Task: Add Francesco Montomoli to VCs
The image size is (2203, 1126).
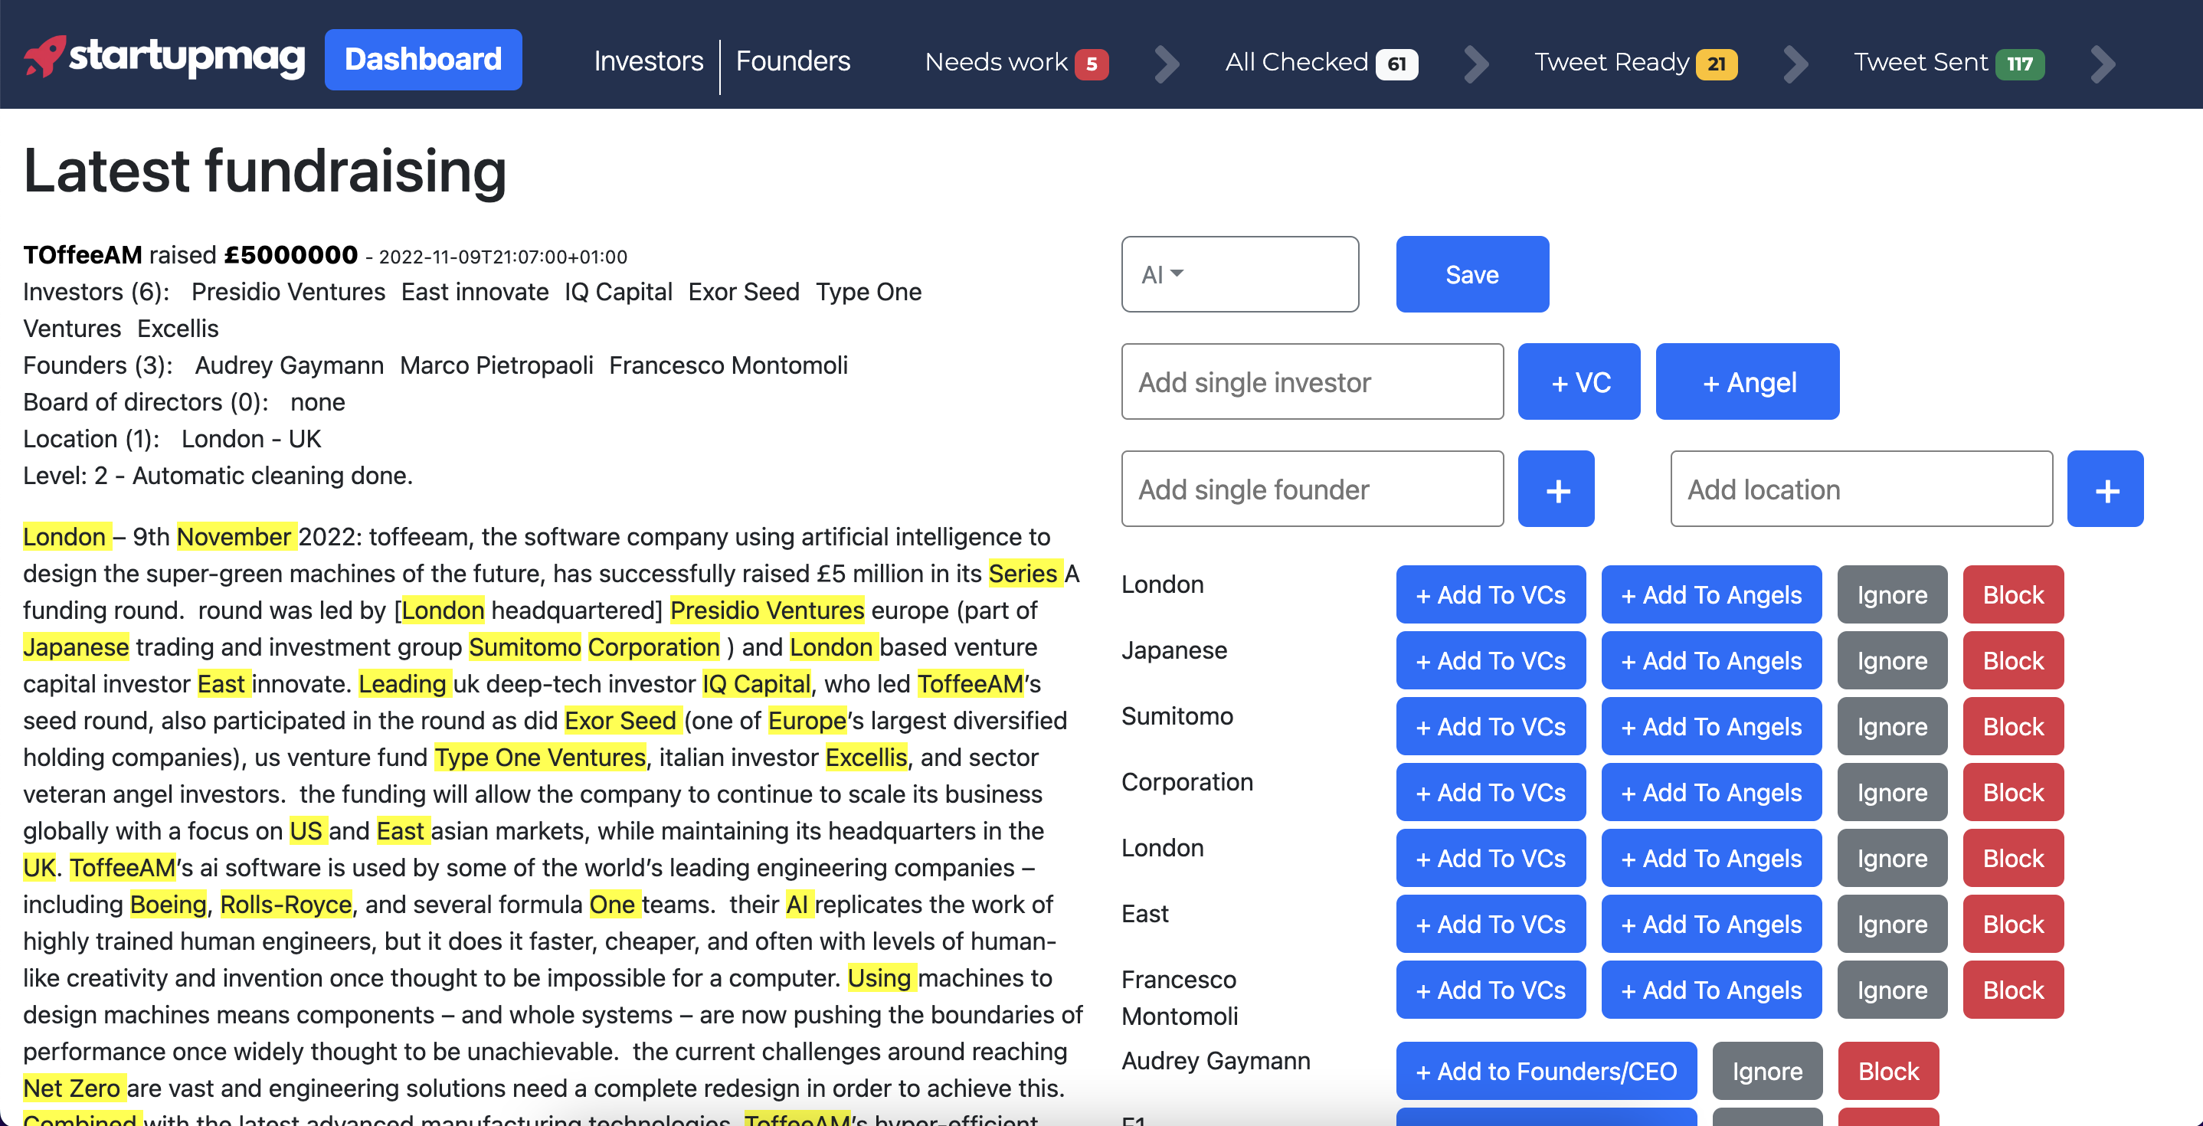Action: pyautogui.click(x=1491, y=990)
